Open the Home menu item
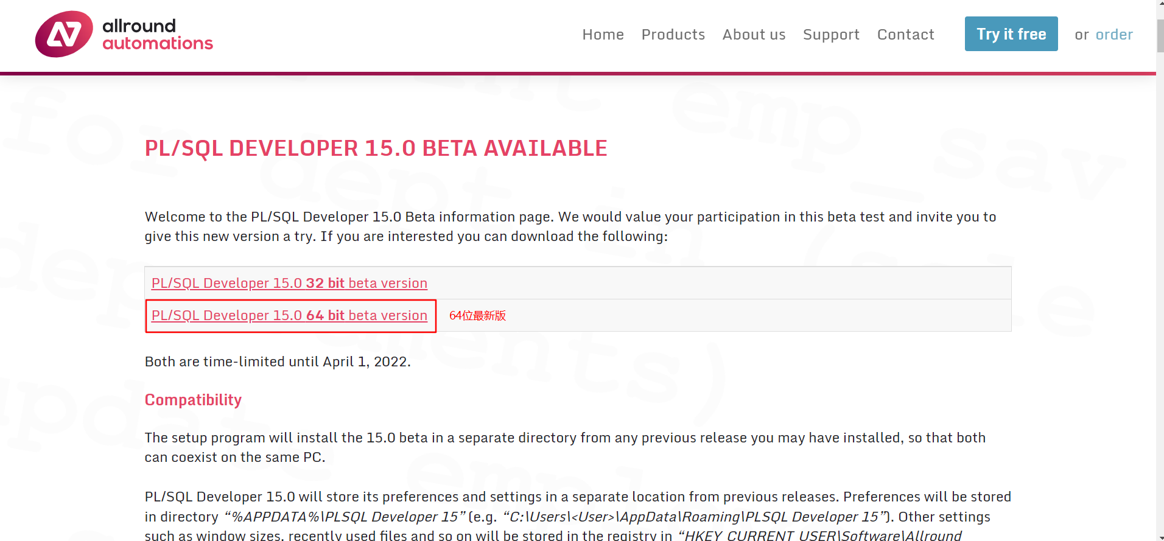 tap(603, 35)
